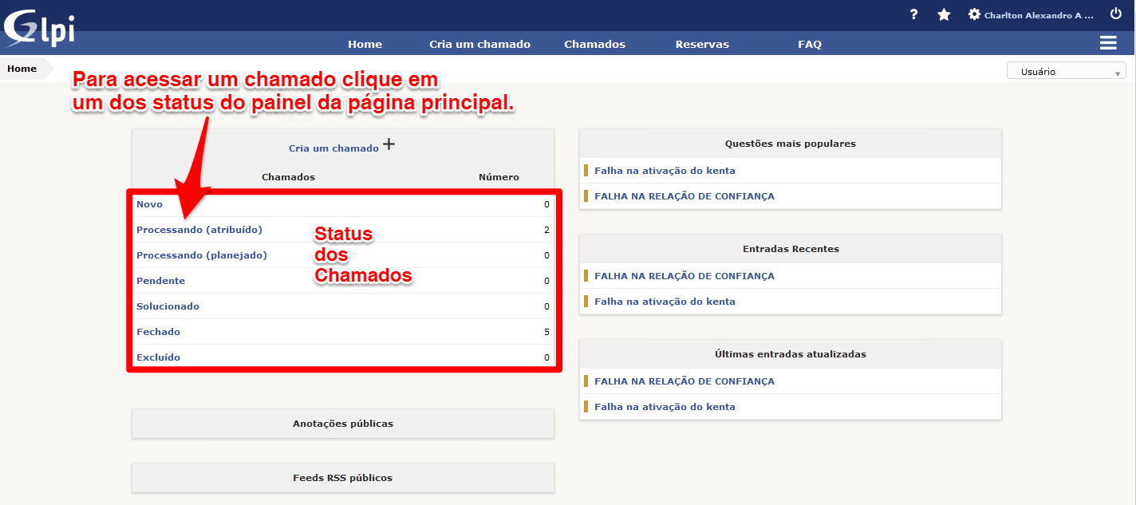Image resolution: width=1136 pixels, height=505 pixels.
Task: Open Solucionado tickets status
Action: [x=168, y=306]
